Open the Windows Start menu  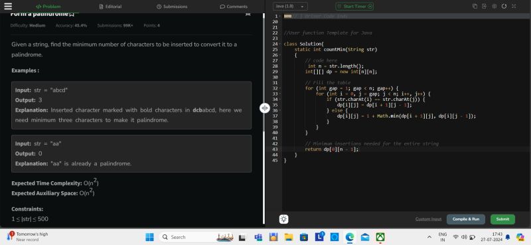[x=149, y=237]
